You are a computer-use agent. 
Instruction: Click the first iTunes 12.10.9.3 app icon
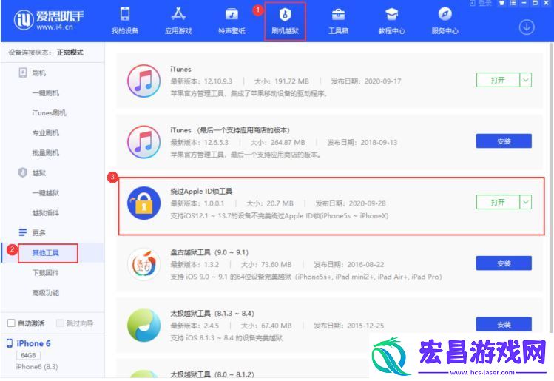pos(143,81)
